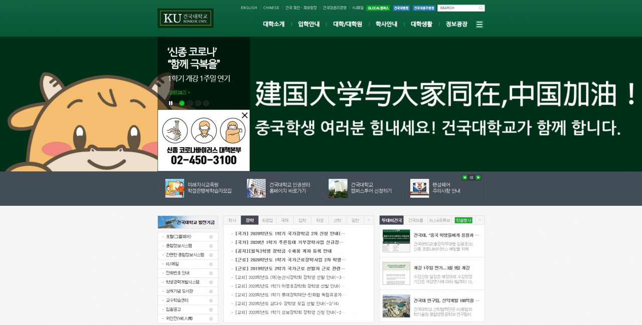Click the 건국대병원 blue button
The image size is (642, 325).
point(401,8)
